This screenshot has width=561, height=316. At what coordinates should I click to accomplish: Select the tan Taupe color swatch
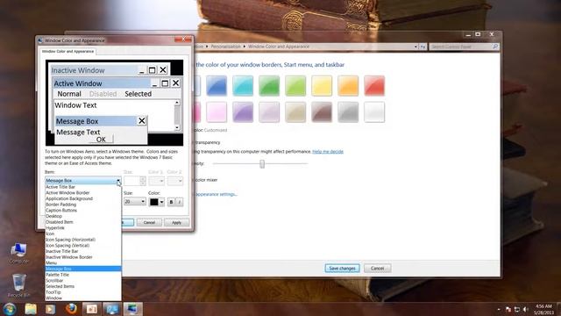[295, 112]
